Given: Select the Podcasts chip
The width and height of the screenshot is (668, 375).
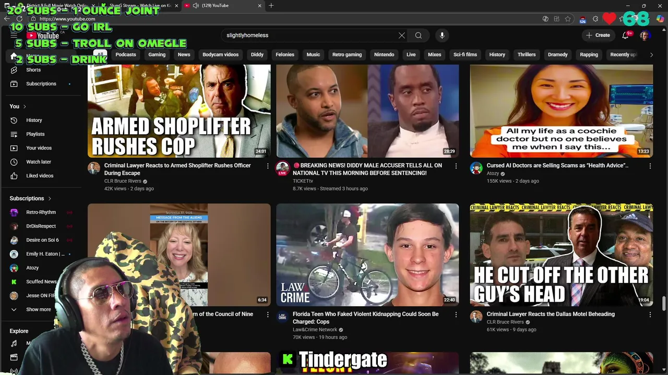Looking at the screenshot, I should coord(126,55).
